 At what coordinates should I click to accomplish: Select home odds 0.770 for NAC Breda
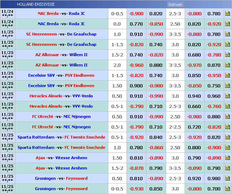click(x=136, y=24)
